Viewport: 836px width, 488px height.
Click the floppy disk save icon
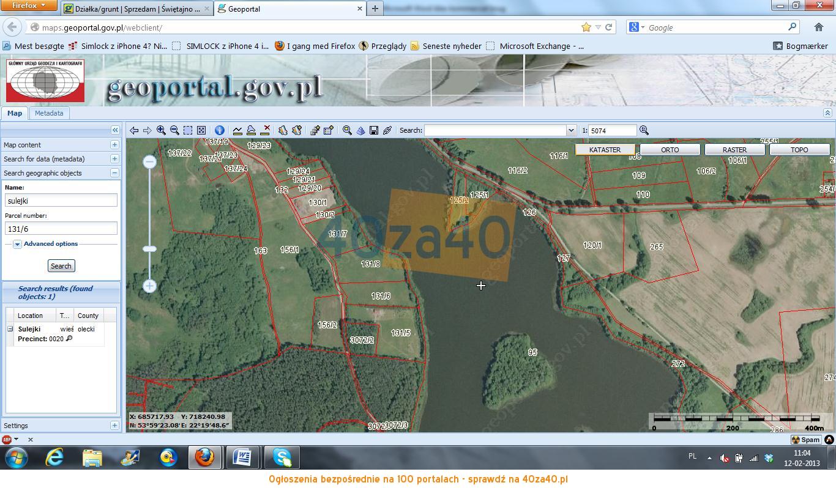374,130
